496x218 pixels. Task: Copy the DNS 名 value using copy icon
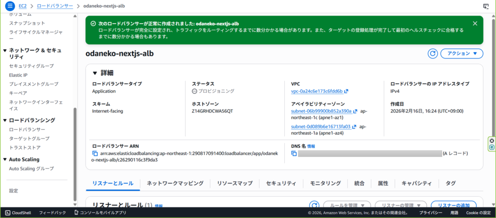[294, 154]
